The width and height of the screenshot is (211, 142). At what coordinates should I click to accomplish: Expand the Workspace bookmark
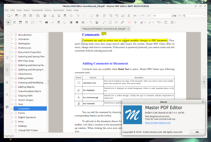tap(12, 43)
